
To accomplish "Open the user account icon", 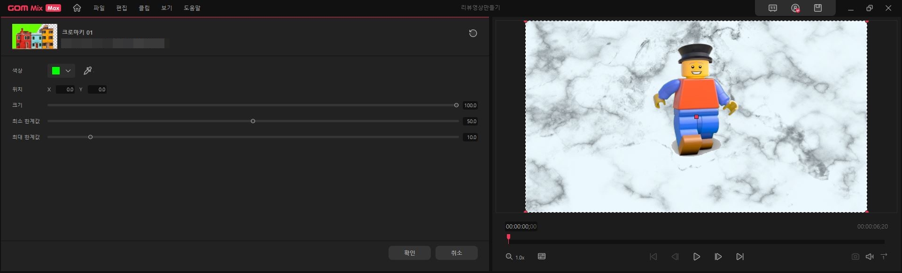I will (795, 8).
